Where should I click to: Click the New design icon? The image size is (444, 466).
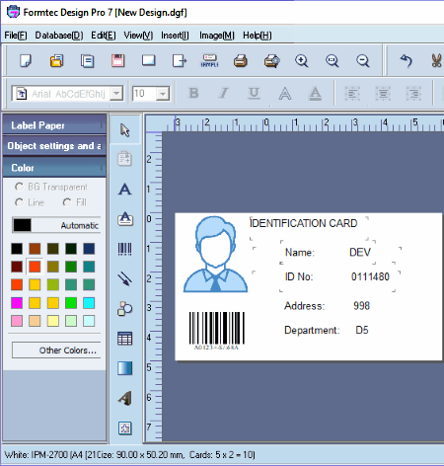pyautogui.click(x=26, y=61)
